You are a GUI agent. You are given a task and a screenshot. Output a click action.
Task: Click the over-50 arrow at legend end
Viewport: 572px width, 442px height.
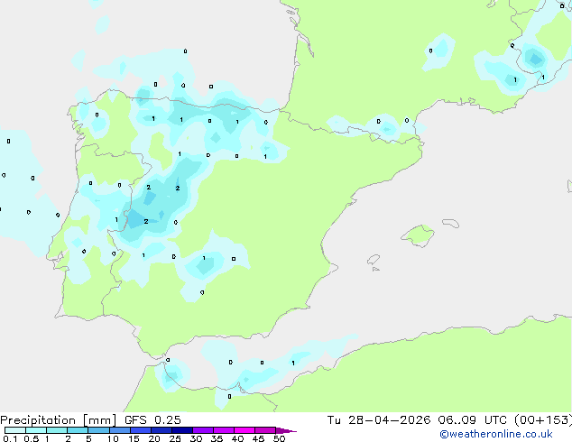286,430
